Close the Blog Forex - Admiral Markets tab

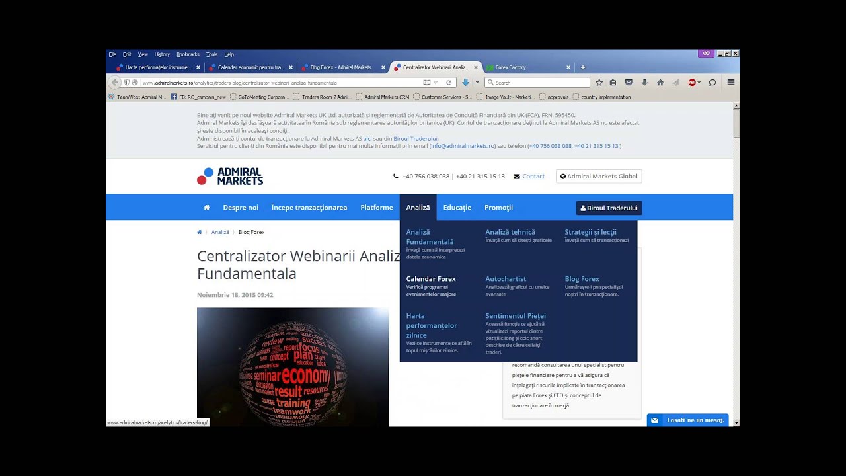(x=383, y=67)
